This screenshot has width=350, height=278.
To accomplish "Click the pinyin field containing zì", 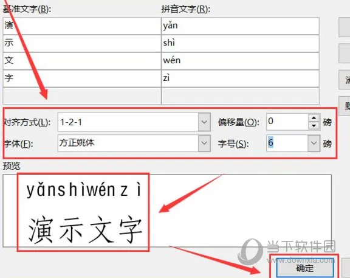I will tap(240, 78).
